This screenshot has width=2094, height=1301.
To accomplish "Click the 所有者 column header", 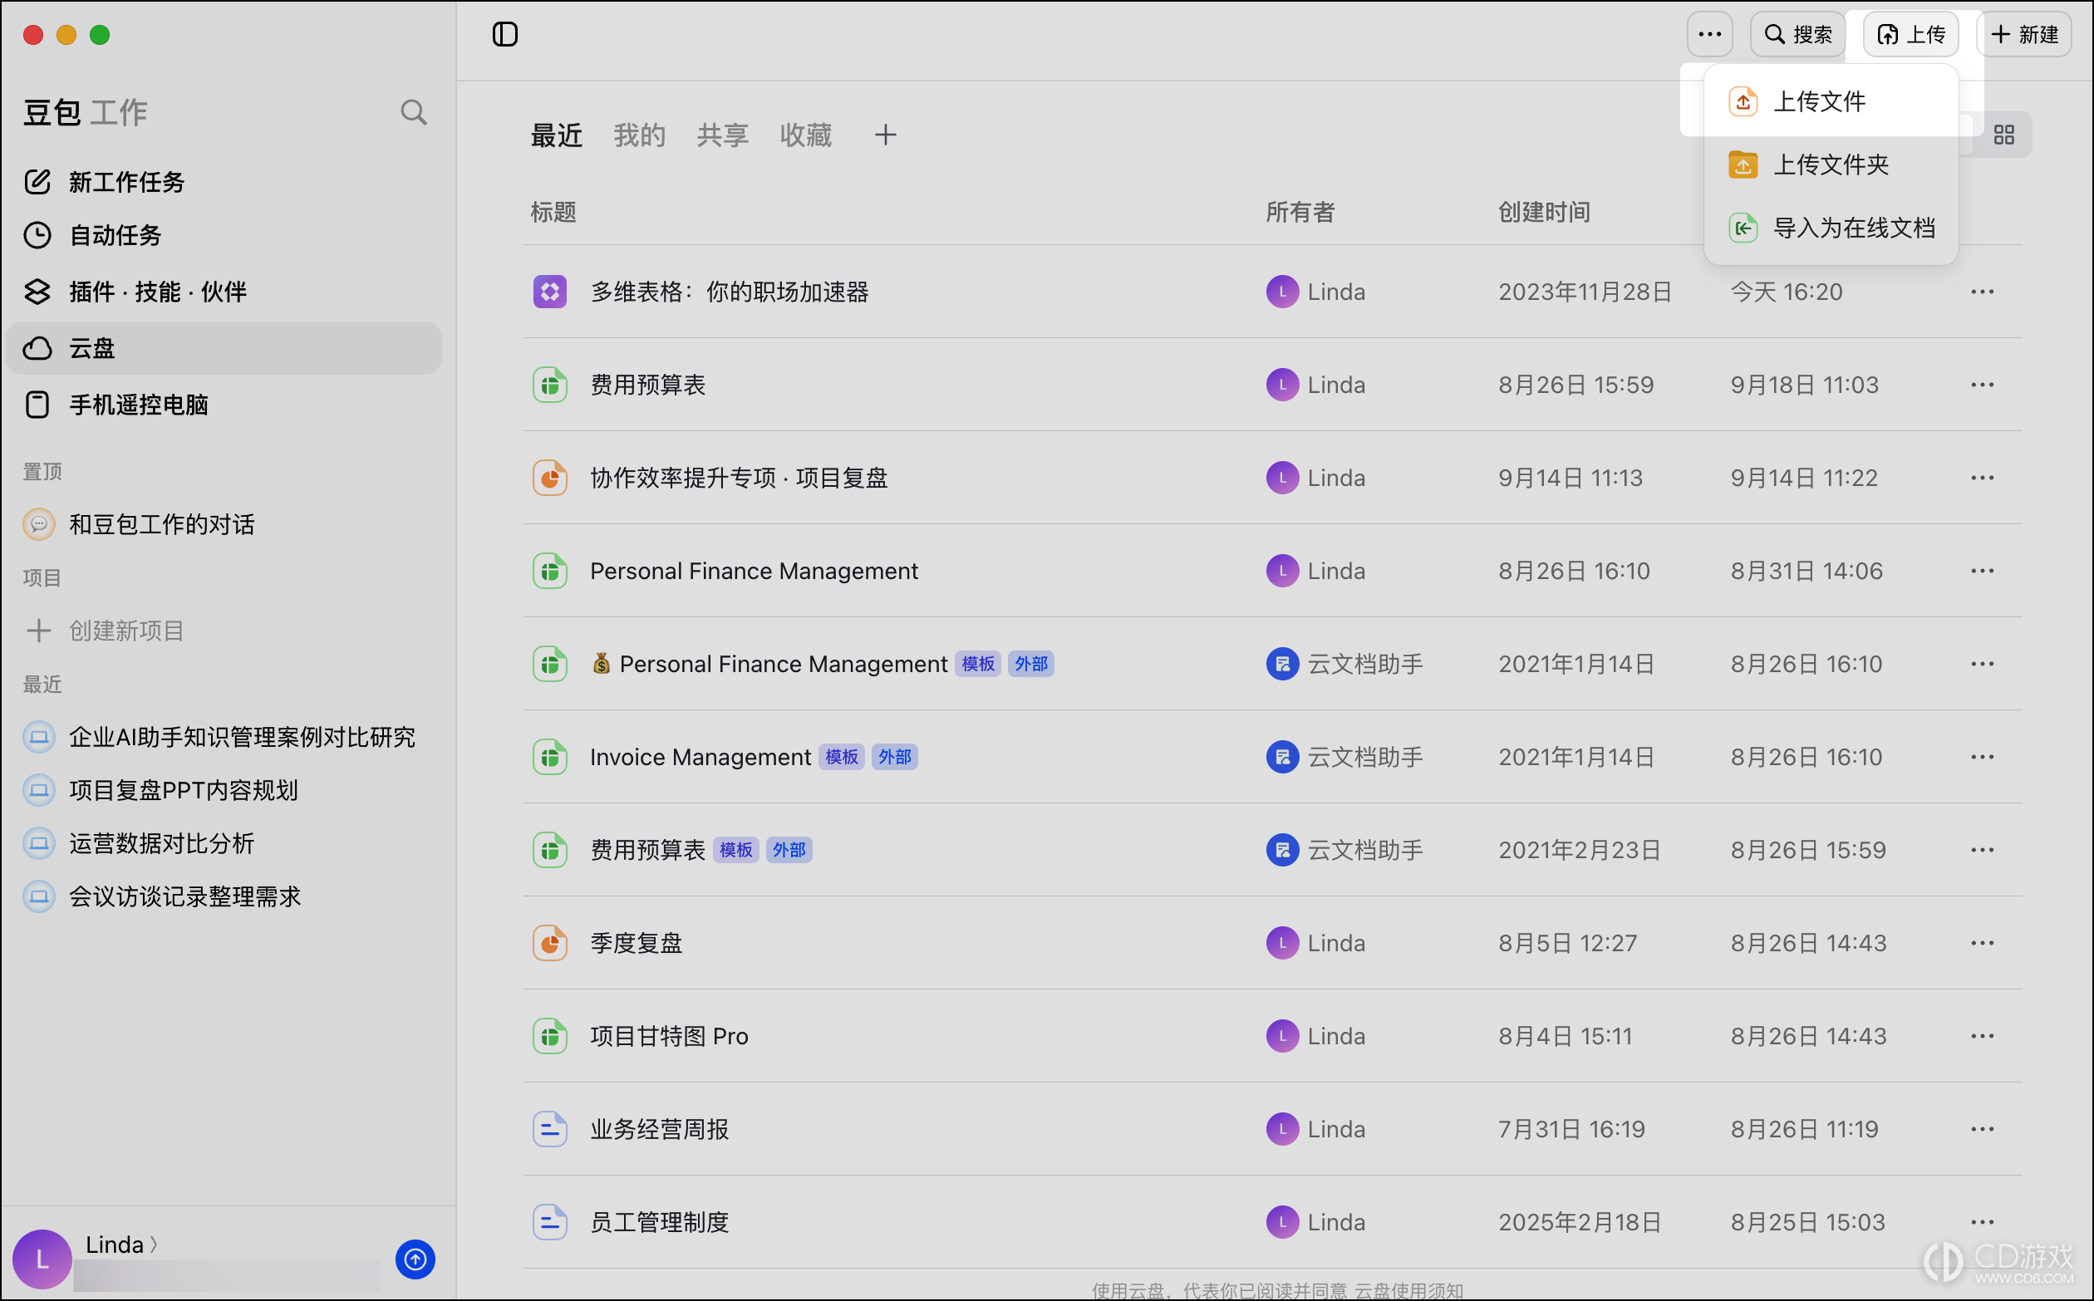I will coord(1300,212).
